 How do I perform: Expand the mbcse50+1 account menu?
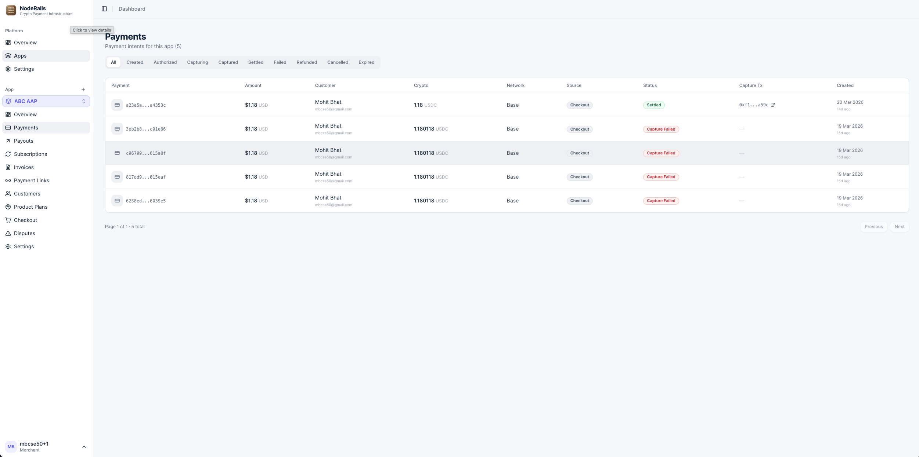(84, 446)
